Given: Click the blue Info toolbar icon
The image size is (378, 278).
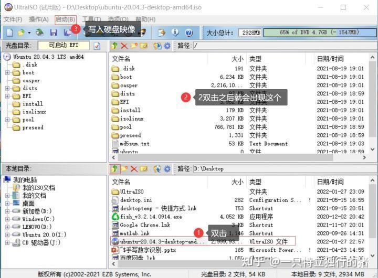Looking at the screenshot, I should coord(175,33).
